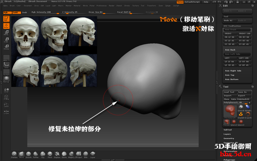Choose the Flatten brush
This screenshot has height=161, width=257.
pyautogui.click(x=36, y=155)
